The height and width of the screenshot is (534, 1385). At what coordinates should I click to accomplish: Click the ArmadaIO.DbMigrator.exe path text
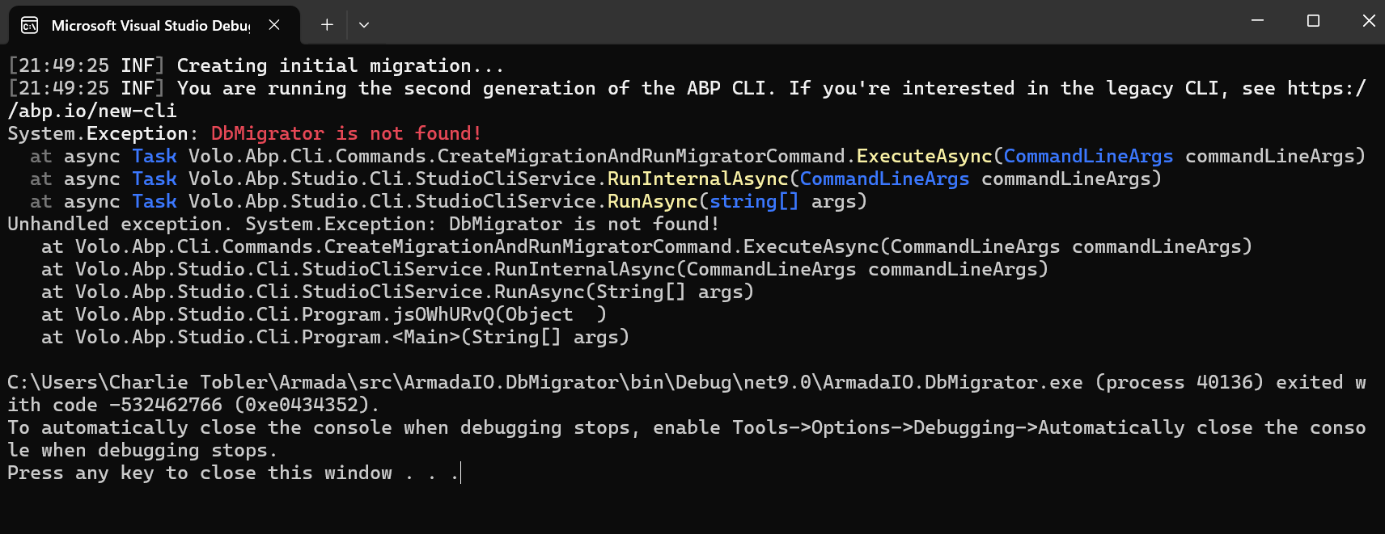click(x=544, y=382)
